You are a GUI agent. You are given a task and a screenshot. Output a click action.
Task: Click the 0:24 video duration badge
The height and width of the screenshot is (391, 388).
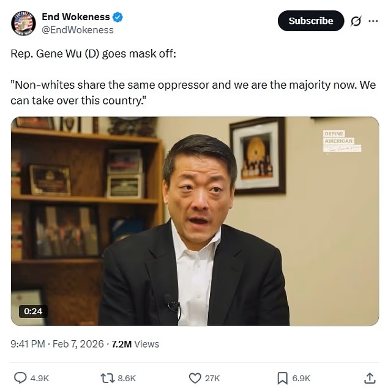[33, 311]
